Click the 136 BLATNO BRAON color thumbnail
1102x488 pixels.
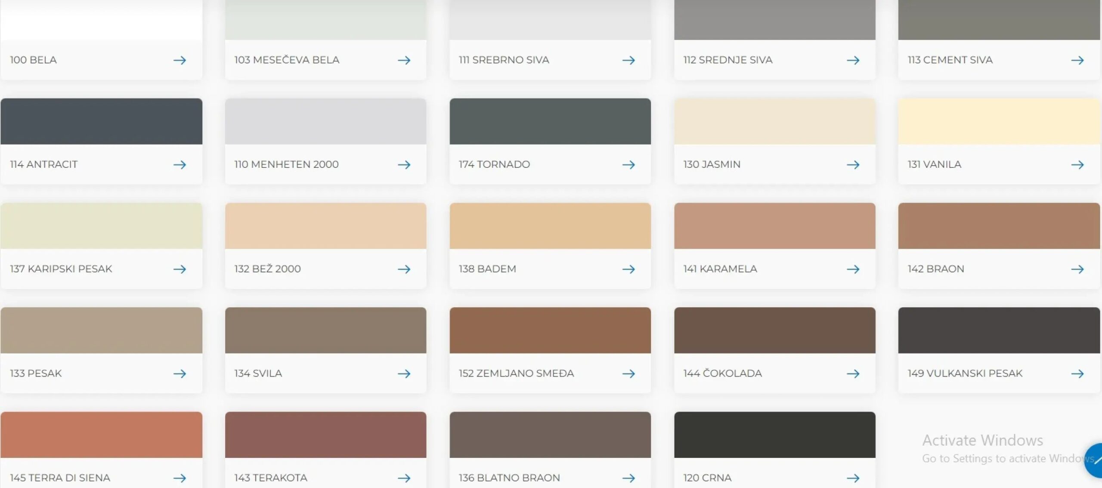pyautogui.click(x=550, y=435)
